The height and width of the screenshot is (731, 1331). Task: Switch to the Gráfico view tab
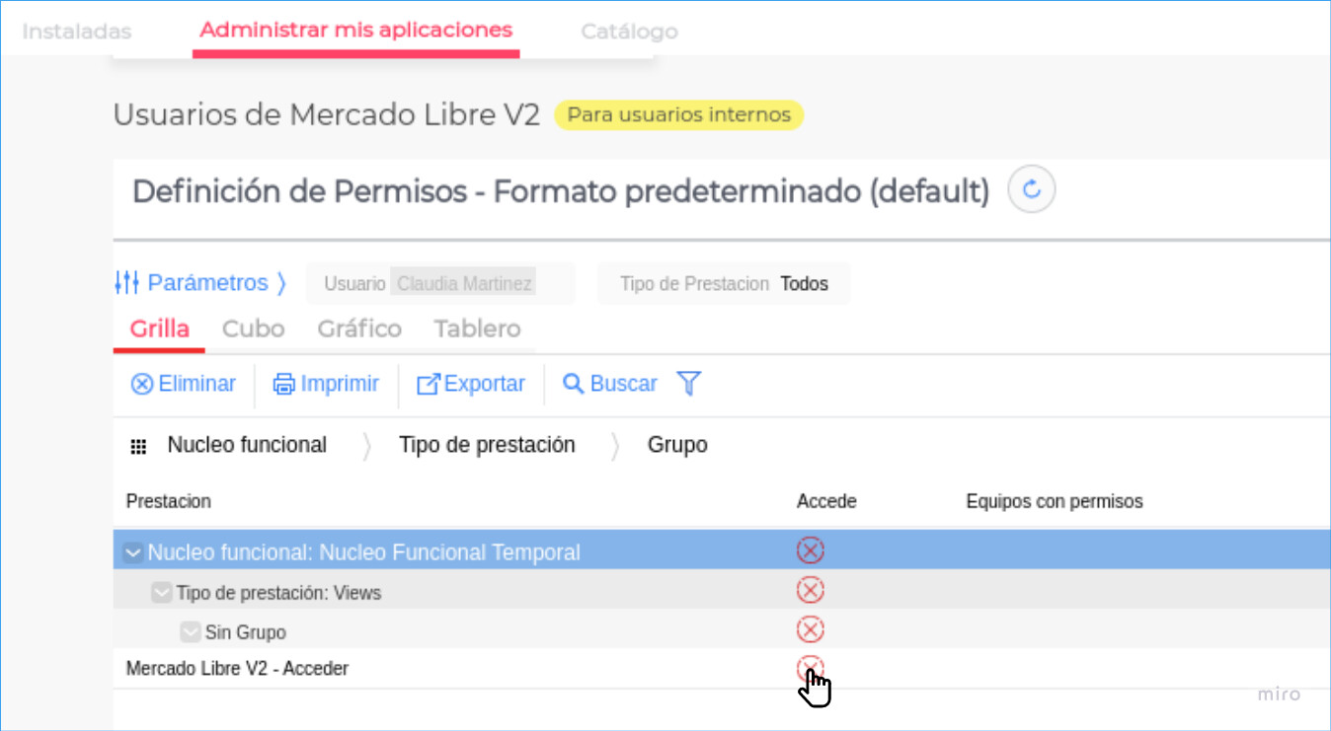tap(359, 329)
